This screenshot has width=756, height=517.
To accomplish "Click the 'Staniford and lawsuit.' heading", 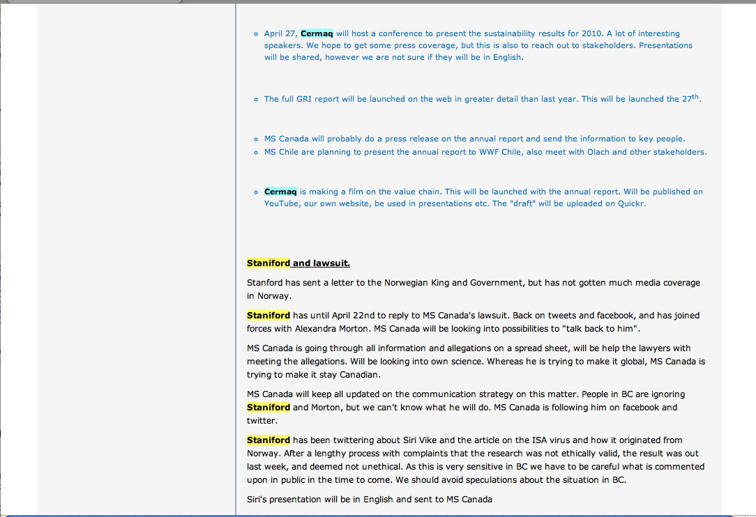I will pos(298,263).
